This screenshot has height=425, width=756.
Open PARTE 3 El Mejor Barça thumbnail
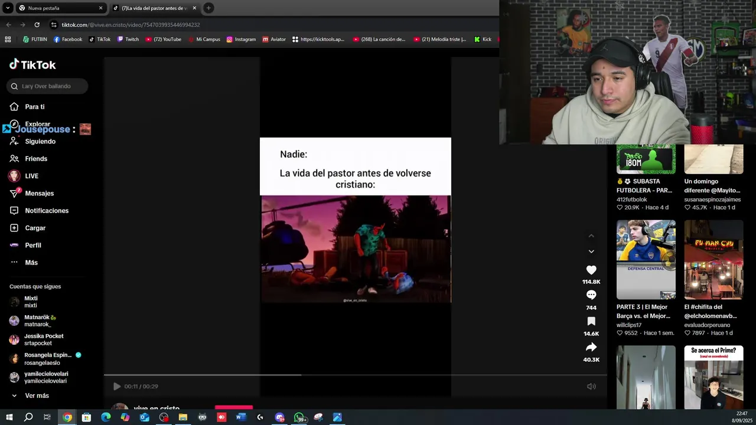tap(646, 260)
